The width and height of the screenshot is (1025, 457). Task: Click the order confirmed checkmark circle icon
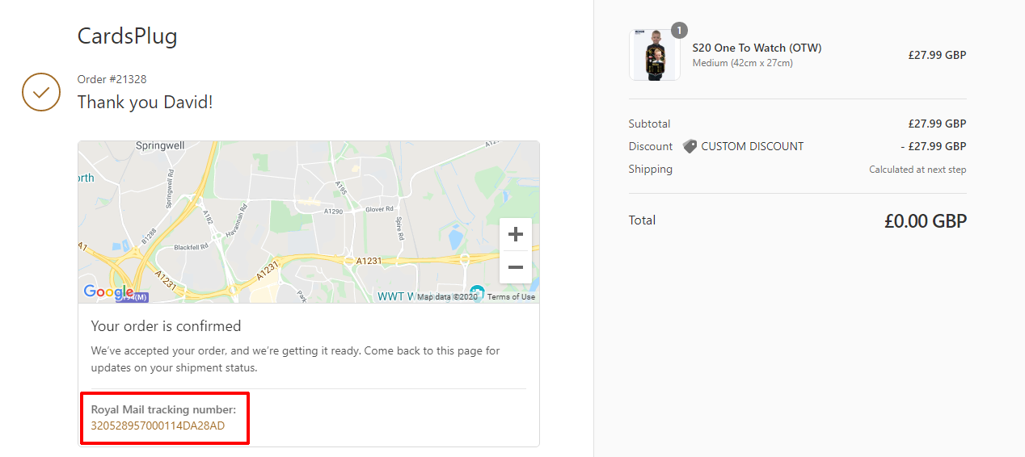click(41, 92)
